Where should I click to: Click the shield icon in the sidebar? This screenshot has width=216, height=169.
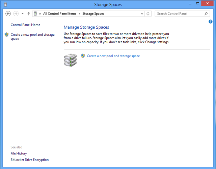pos(6,35)
